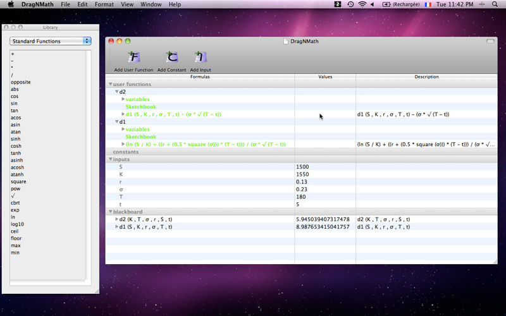The width and height of the screenshot is (506, 316).
Task: Click the Formulas column header
Action: 200,76
